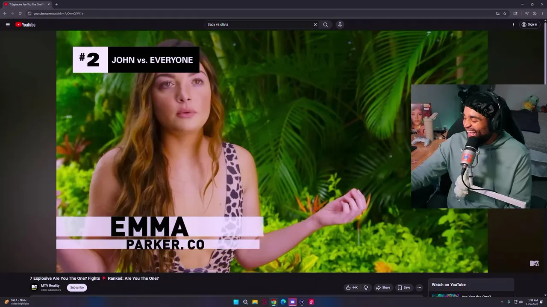Viewport: 547px width, 307px height.
Task: Install app via address bar icon
Action: 497,13
